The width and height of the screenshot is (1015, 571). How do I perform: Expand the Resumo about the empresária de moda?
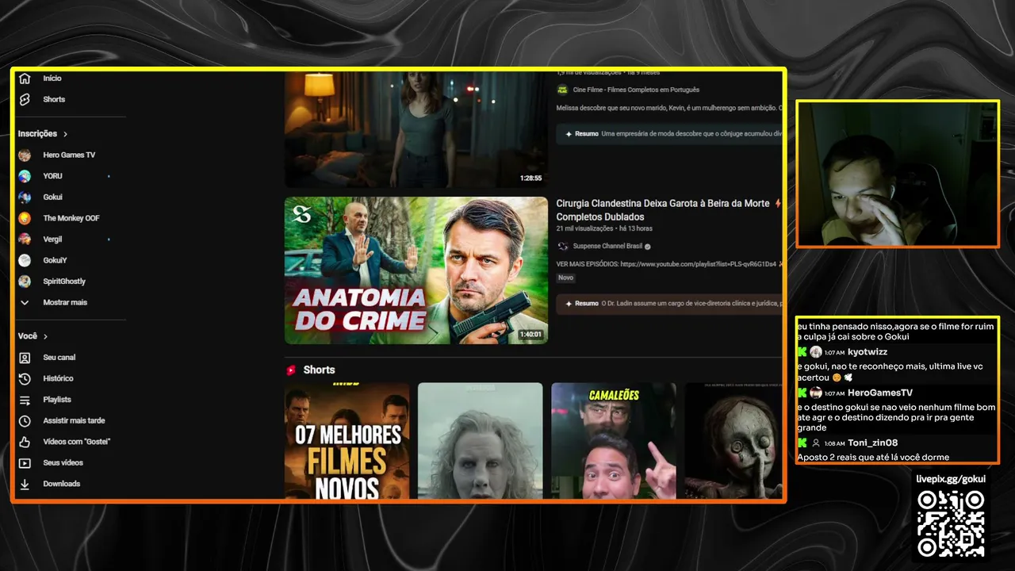tap(669, 134)
